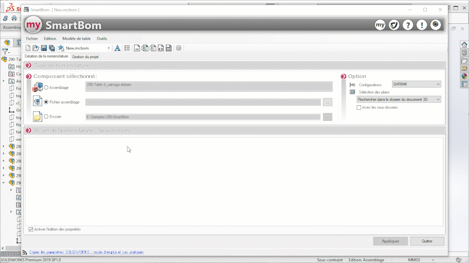Click the configurations icon beside Configurations label
This screenshot has width=469, height=263.
[352, 85]
